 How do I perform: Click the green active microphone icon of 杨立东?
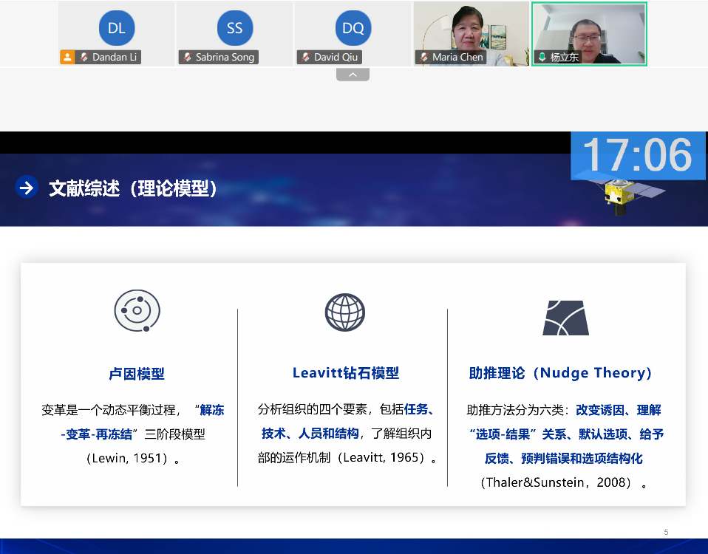click(542, 58)
